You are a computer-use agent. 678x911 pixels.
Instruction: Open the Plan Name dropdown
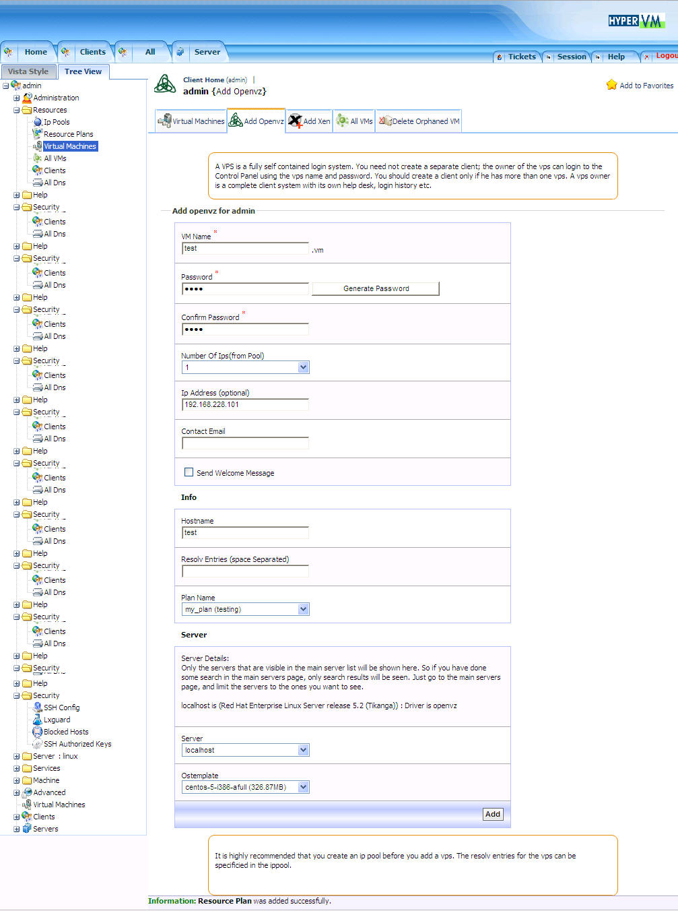(x=245, y=609)
